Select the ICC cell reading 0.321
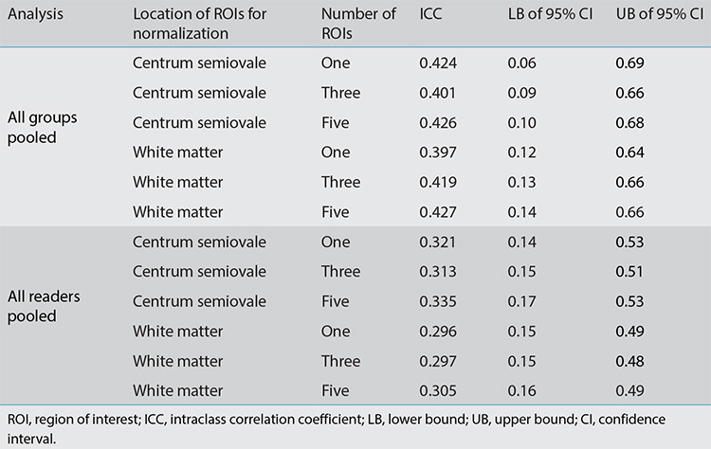Image resolution: width=711 pixels, height=449 pixels. pyautogui.click(x=438, y=242)
